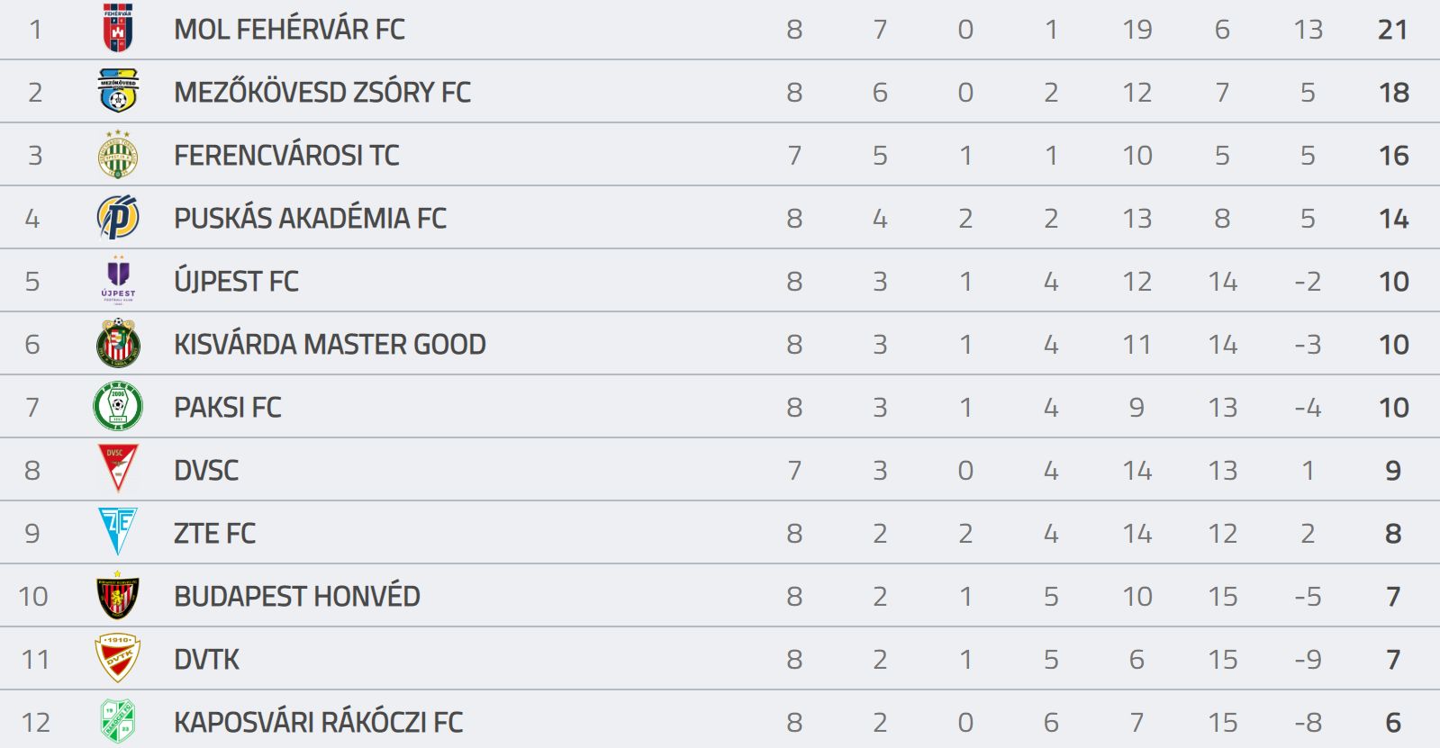Click the Puskás Akadémia FC logo
The image size is (1440, 748).
coord(118,217)
